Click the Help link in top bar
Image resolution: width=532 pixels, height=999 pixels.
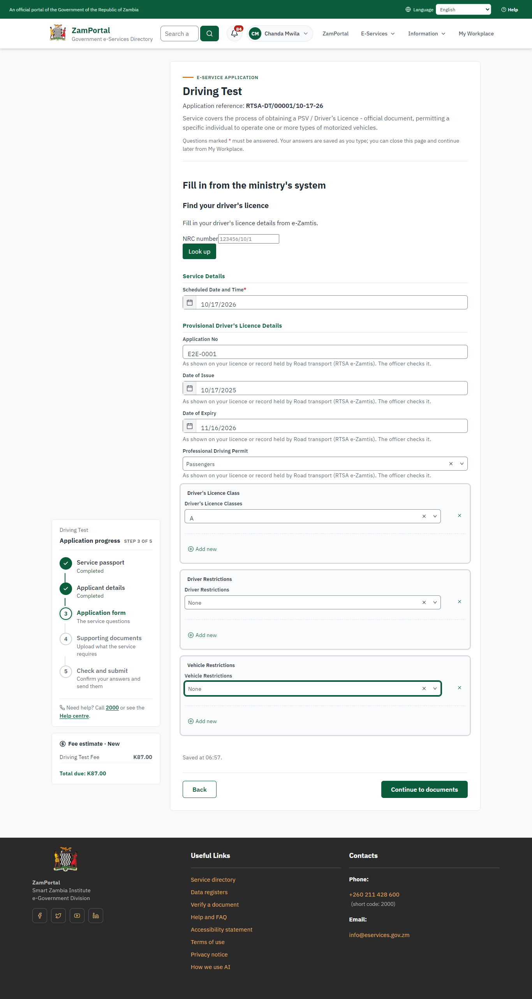point(510,10)
